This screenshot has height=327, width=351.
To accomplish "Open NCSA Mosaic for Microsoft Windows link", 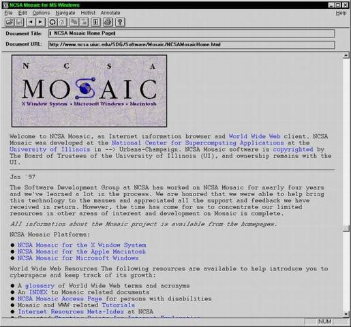I will [x=78, y=258].
